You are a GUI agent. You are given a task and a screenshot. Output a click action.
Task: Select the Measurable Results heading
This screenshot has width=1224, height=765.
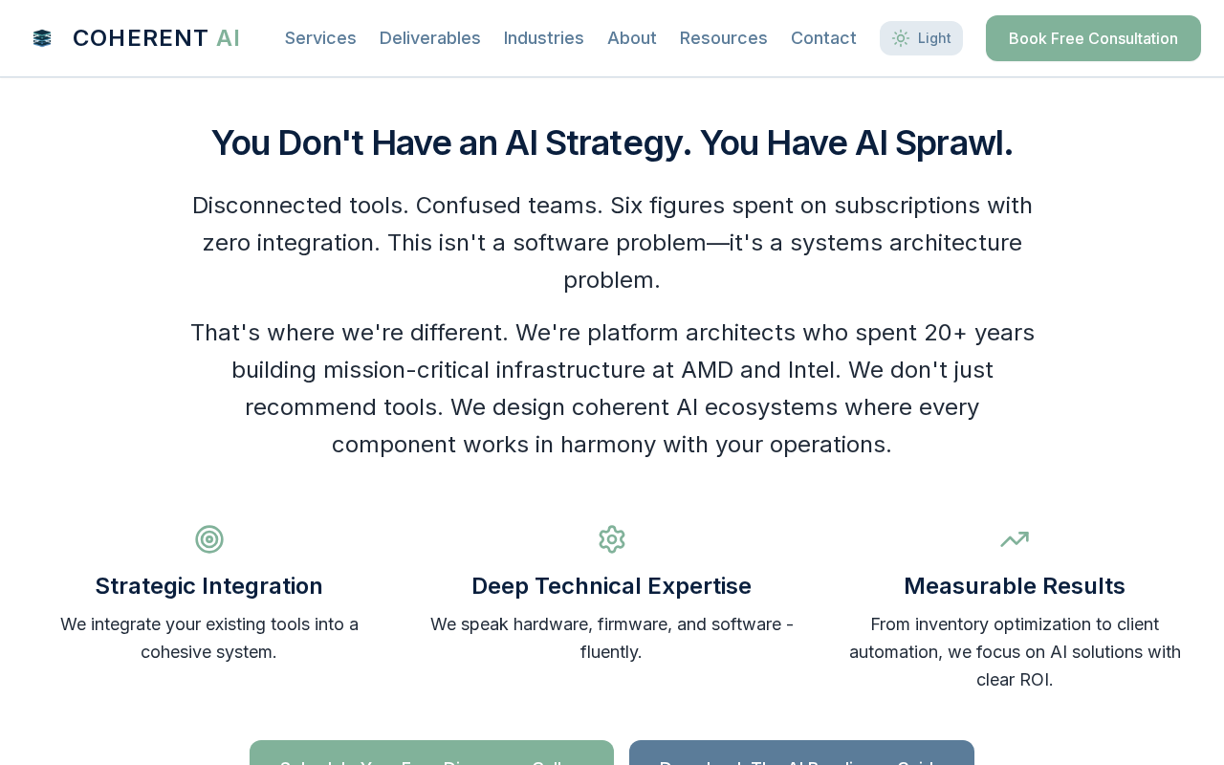(1015, 585)
